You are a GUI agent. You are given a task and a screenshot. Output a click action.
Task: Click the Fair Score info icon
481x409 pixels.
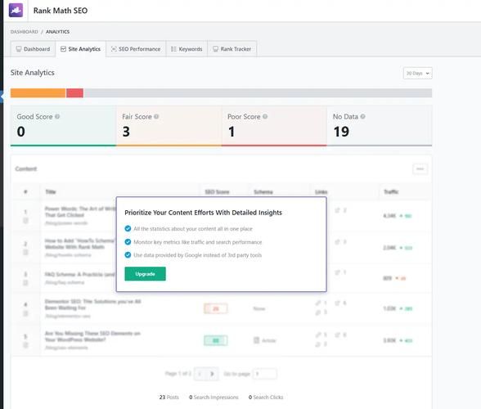click(x=156, y=117)
